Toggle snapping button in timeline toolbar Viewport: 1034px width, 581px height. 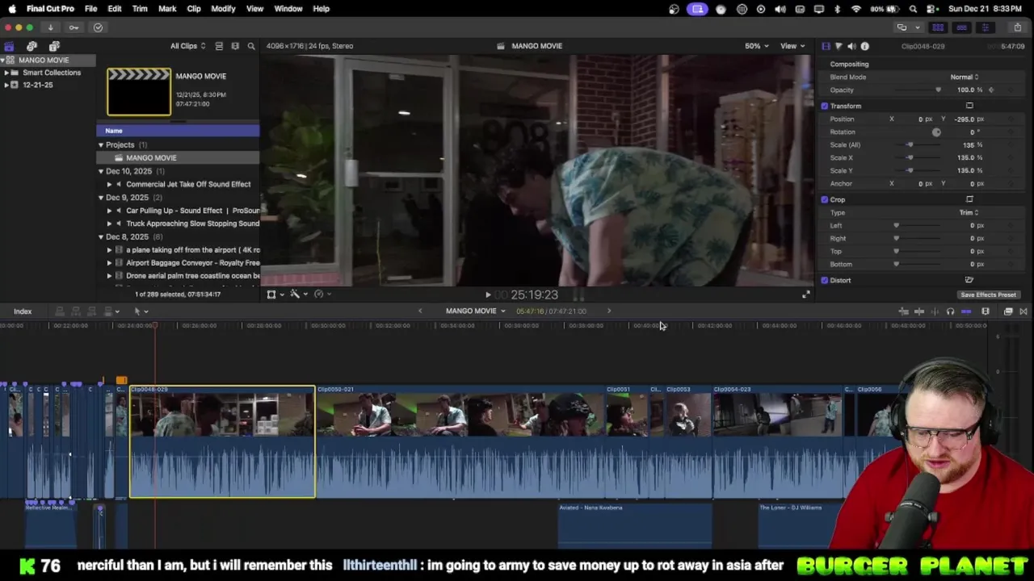(966, 311)
